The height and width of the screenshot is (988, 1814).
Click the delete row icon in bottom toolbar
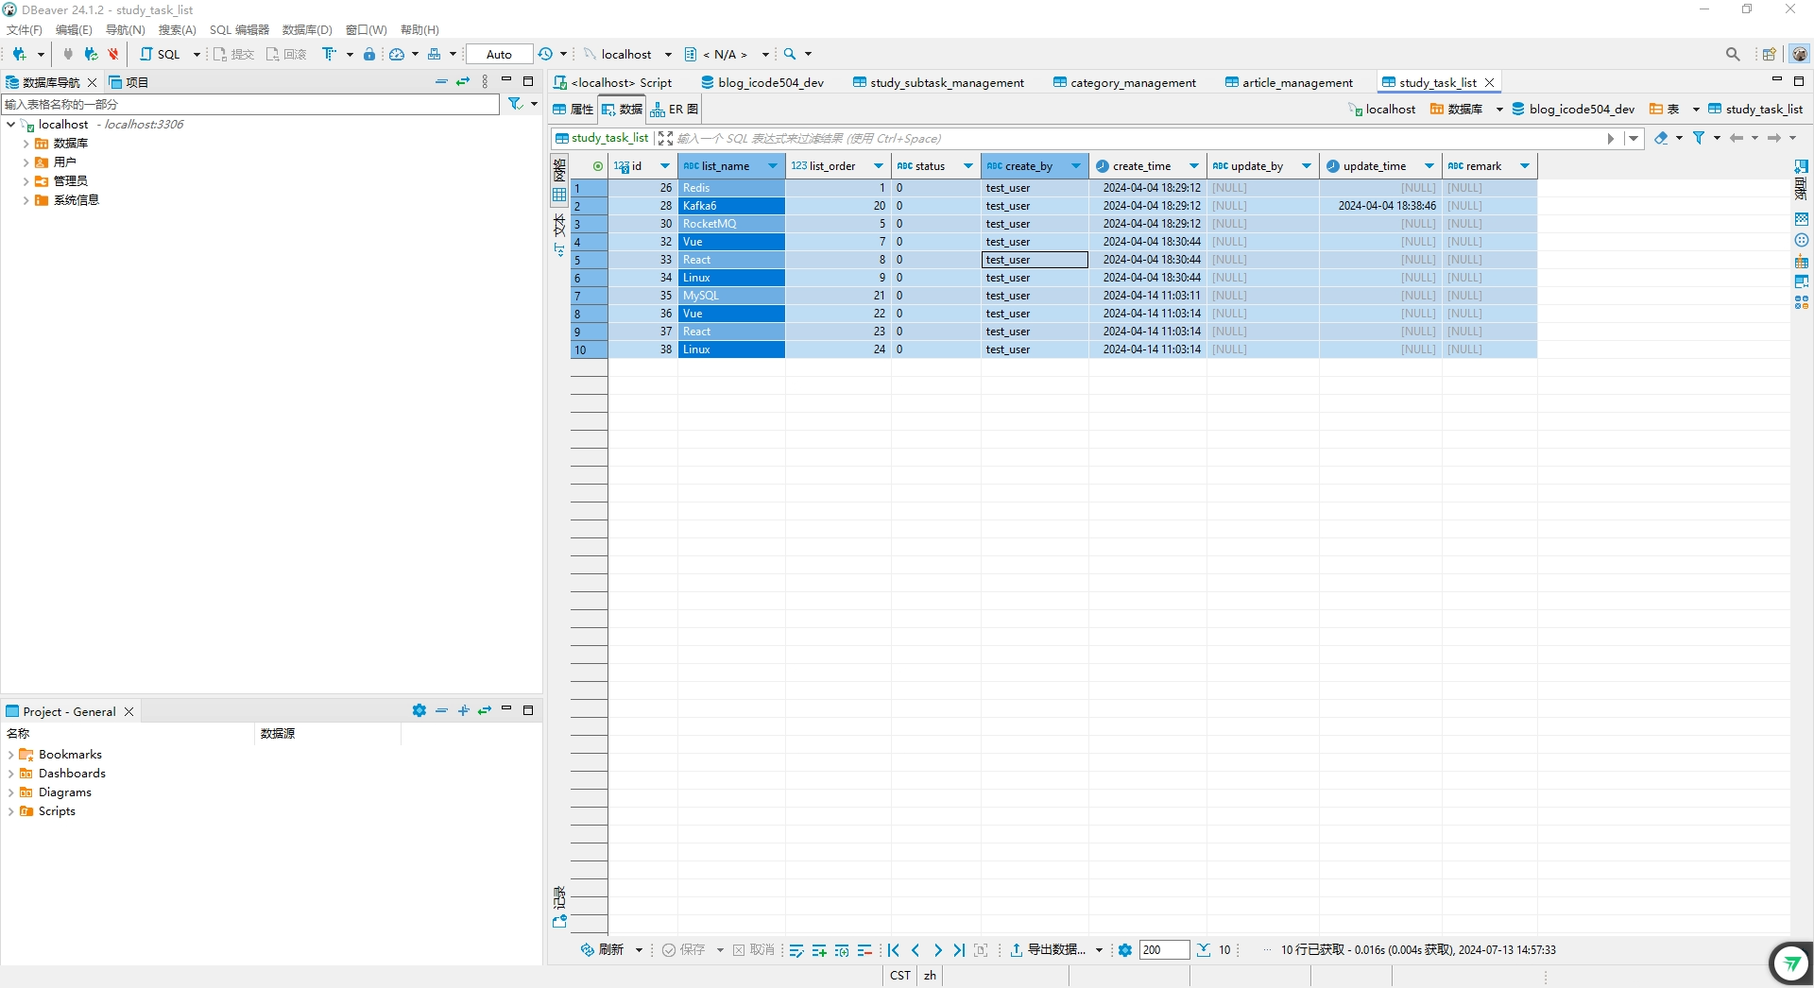(864, 950)
